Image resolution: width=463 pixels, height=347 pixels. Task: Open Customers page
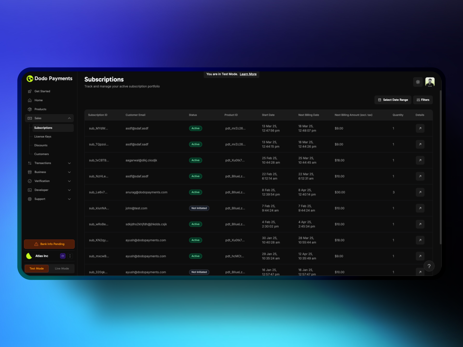point(41,154)
